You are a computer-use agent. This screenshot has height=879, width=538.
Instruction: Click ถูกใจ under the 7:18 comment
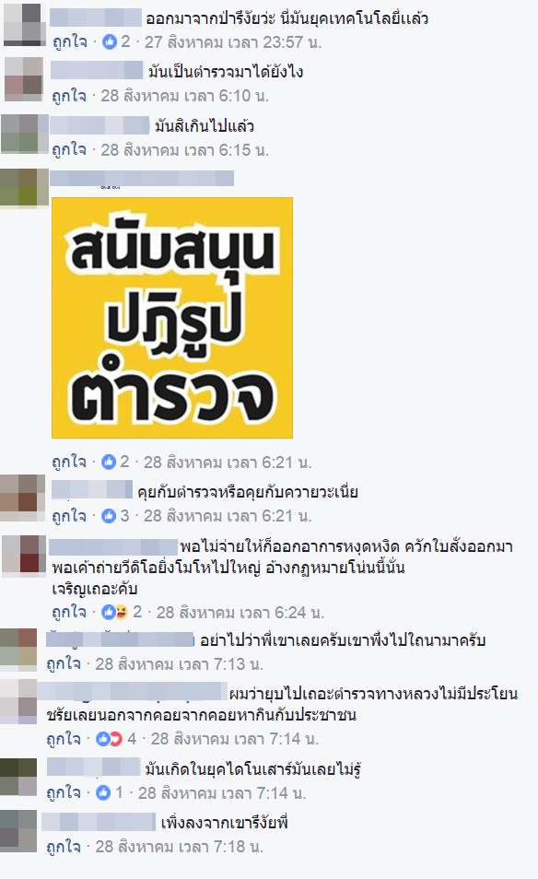64,847
